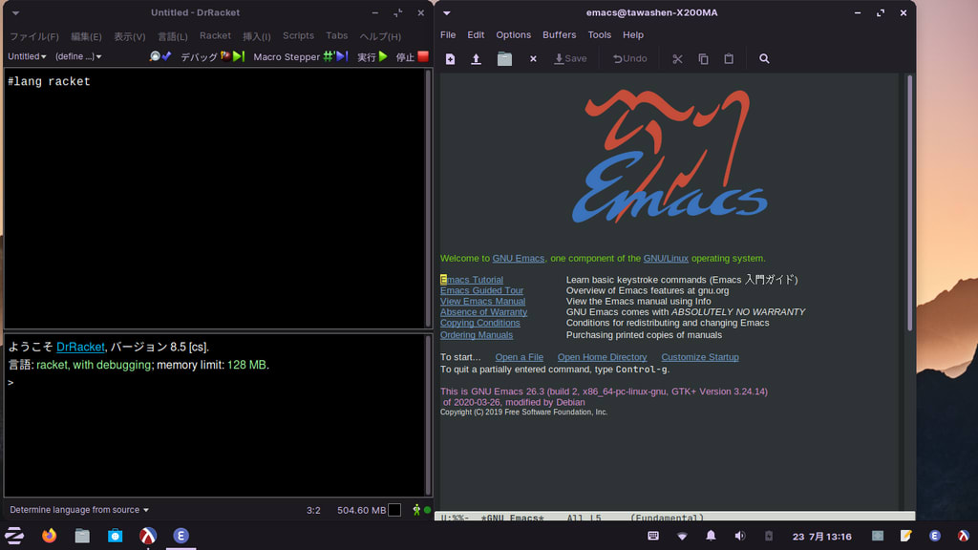Click the Customize Startup link
The width and height of the screenshot is (978, 550).
(x=700, y=357)
